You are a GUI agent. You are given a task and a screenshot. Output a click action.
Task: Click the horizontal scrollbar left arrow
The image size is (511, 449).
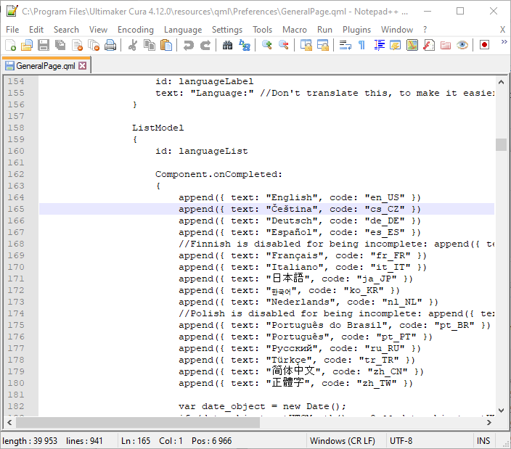coord(9,423)
